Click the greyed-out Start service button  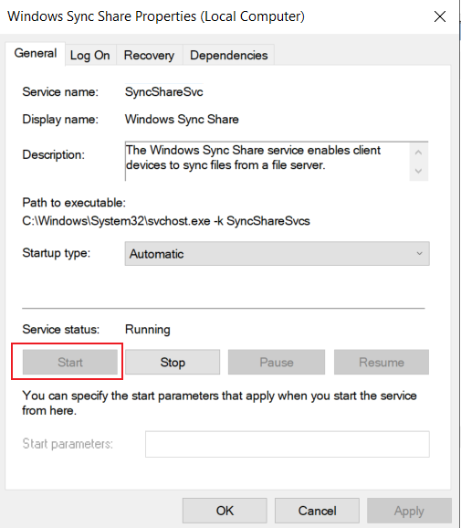(x=70, y=362)
